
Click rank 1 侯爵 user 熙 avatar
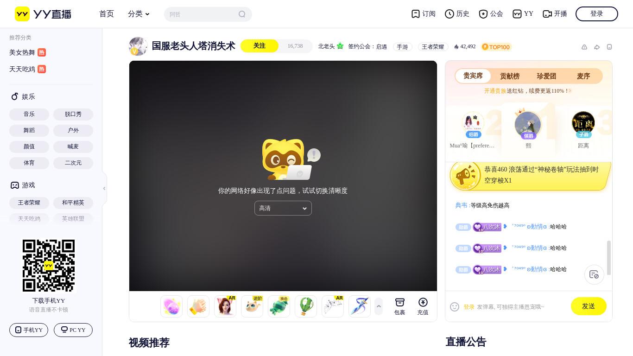coord(528,125)
